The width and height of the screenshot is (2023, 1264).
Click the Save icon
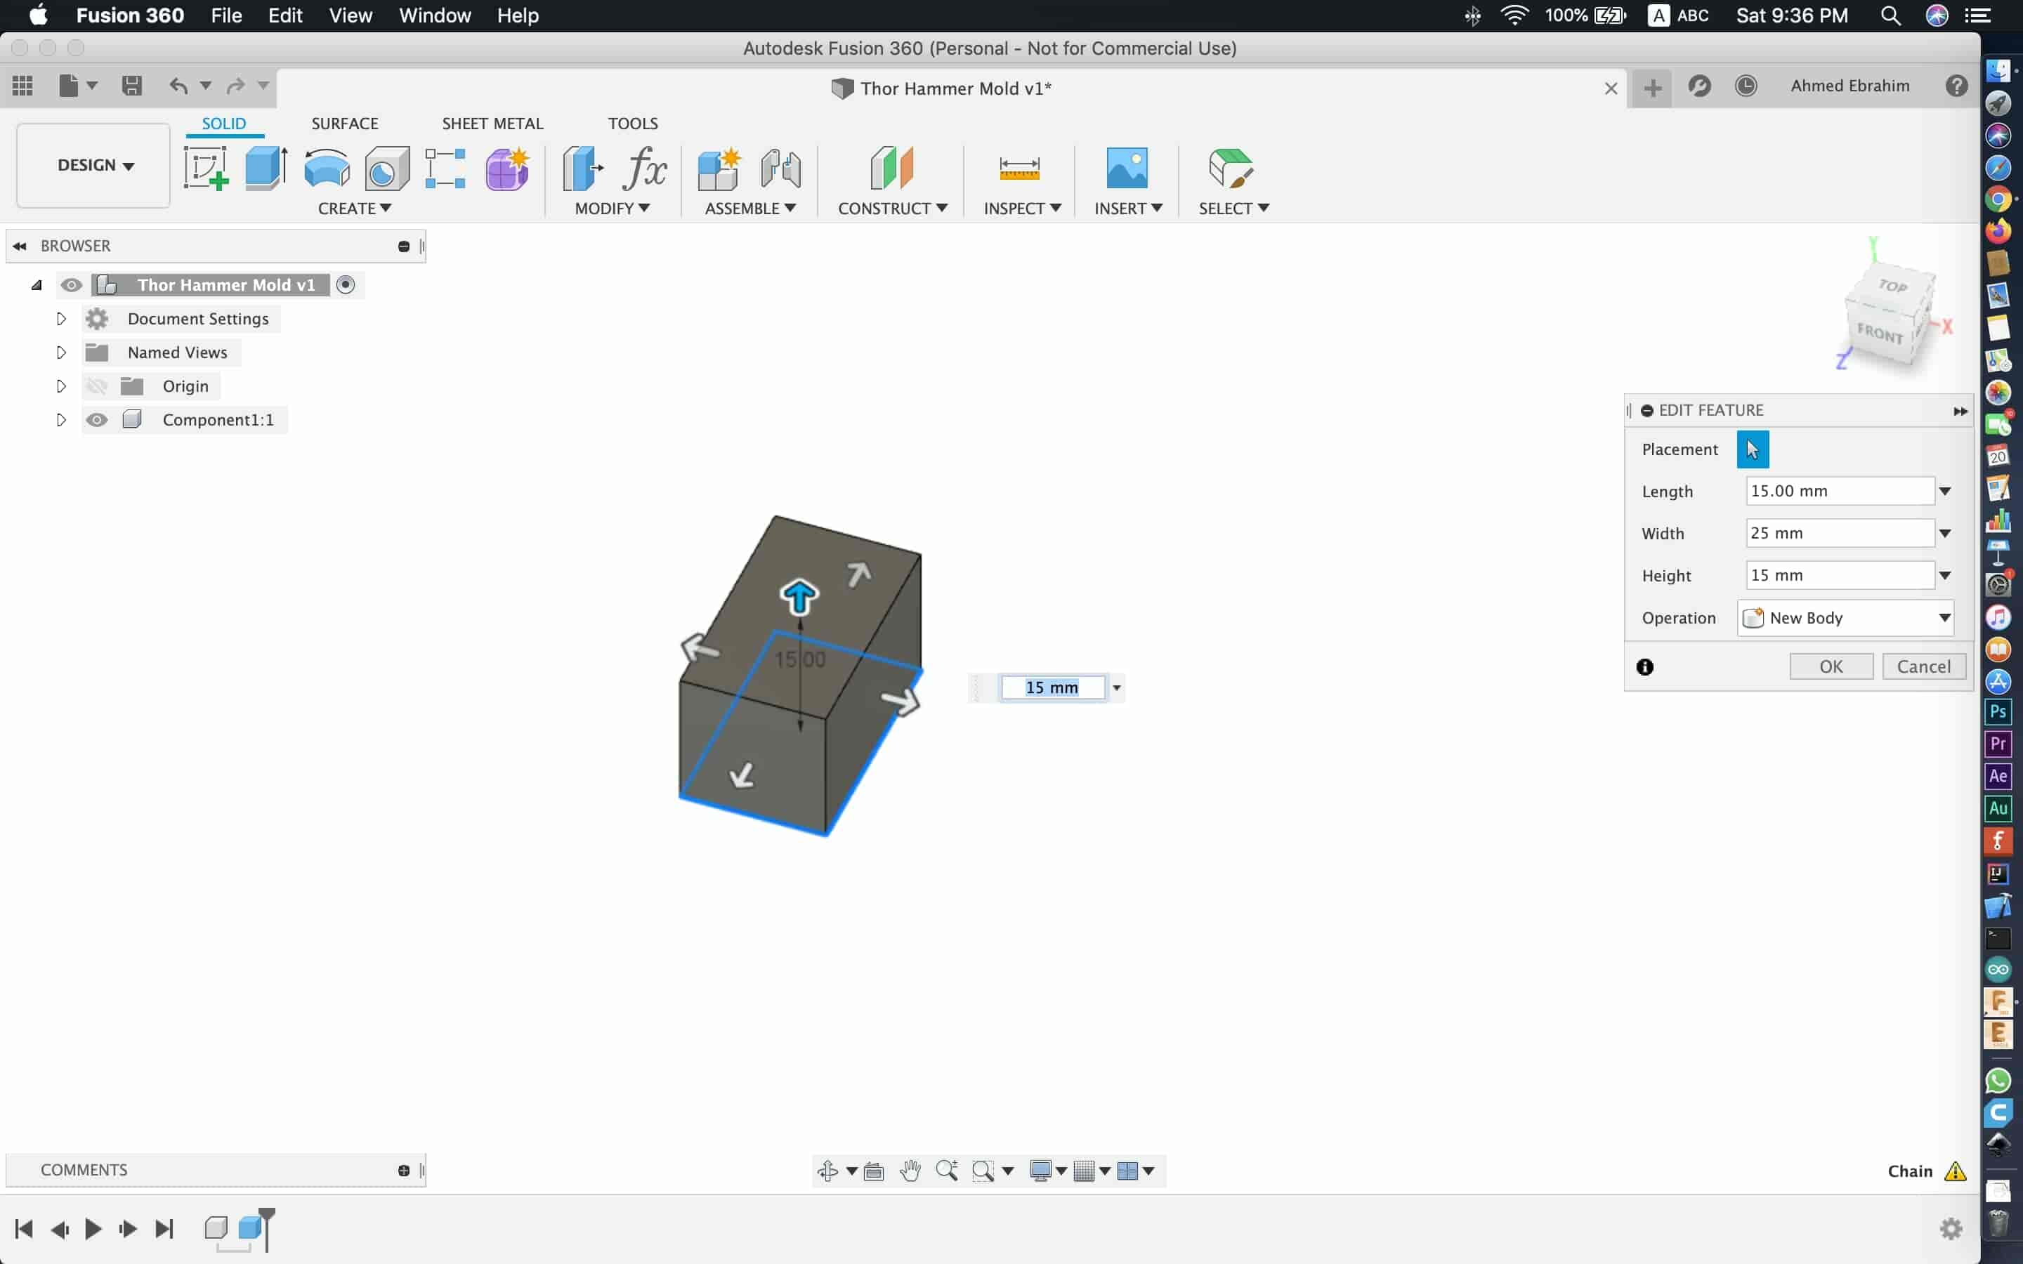(131, 85)
